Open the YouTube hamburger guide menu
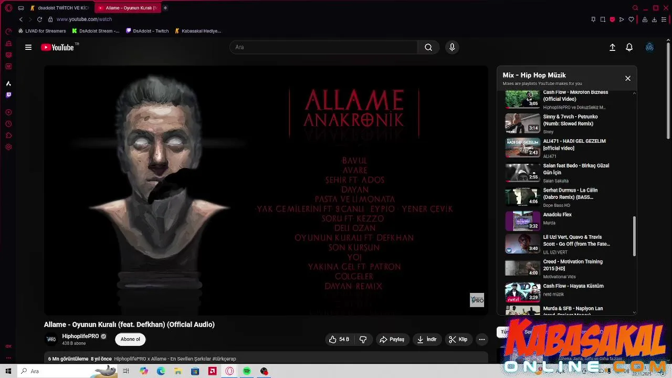This screenshot has width=672, height=378. [x=28, y=47]
